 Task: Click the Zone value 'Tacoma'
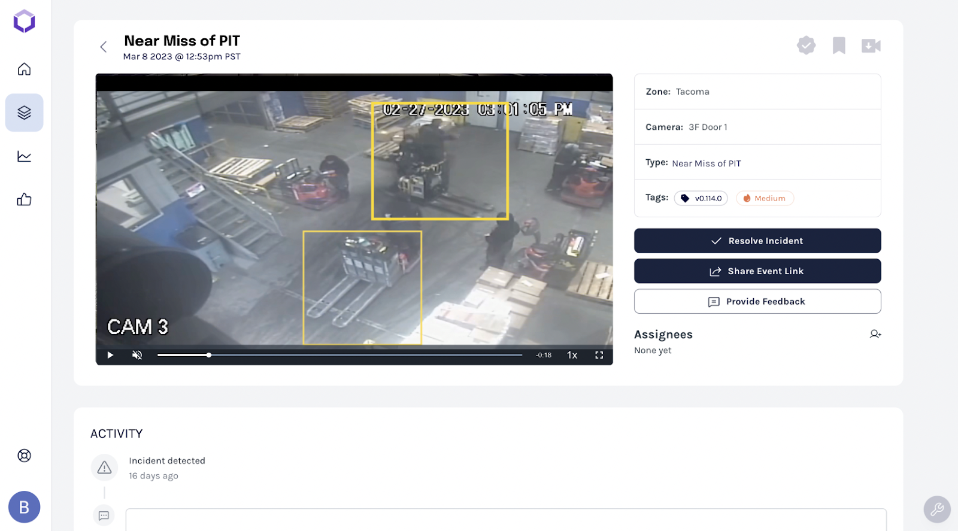(693, 92)
